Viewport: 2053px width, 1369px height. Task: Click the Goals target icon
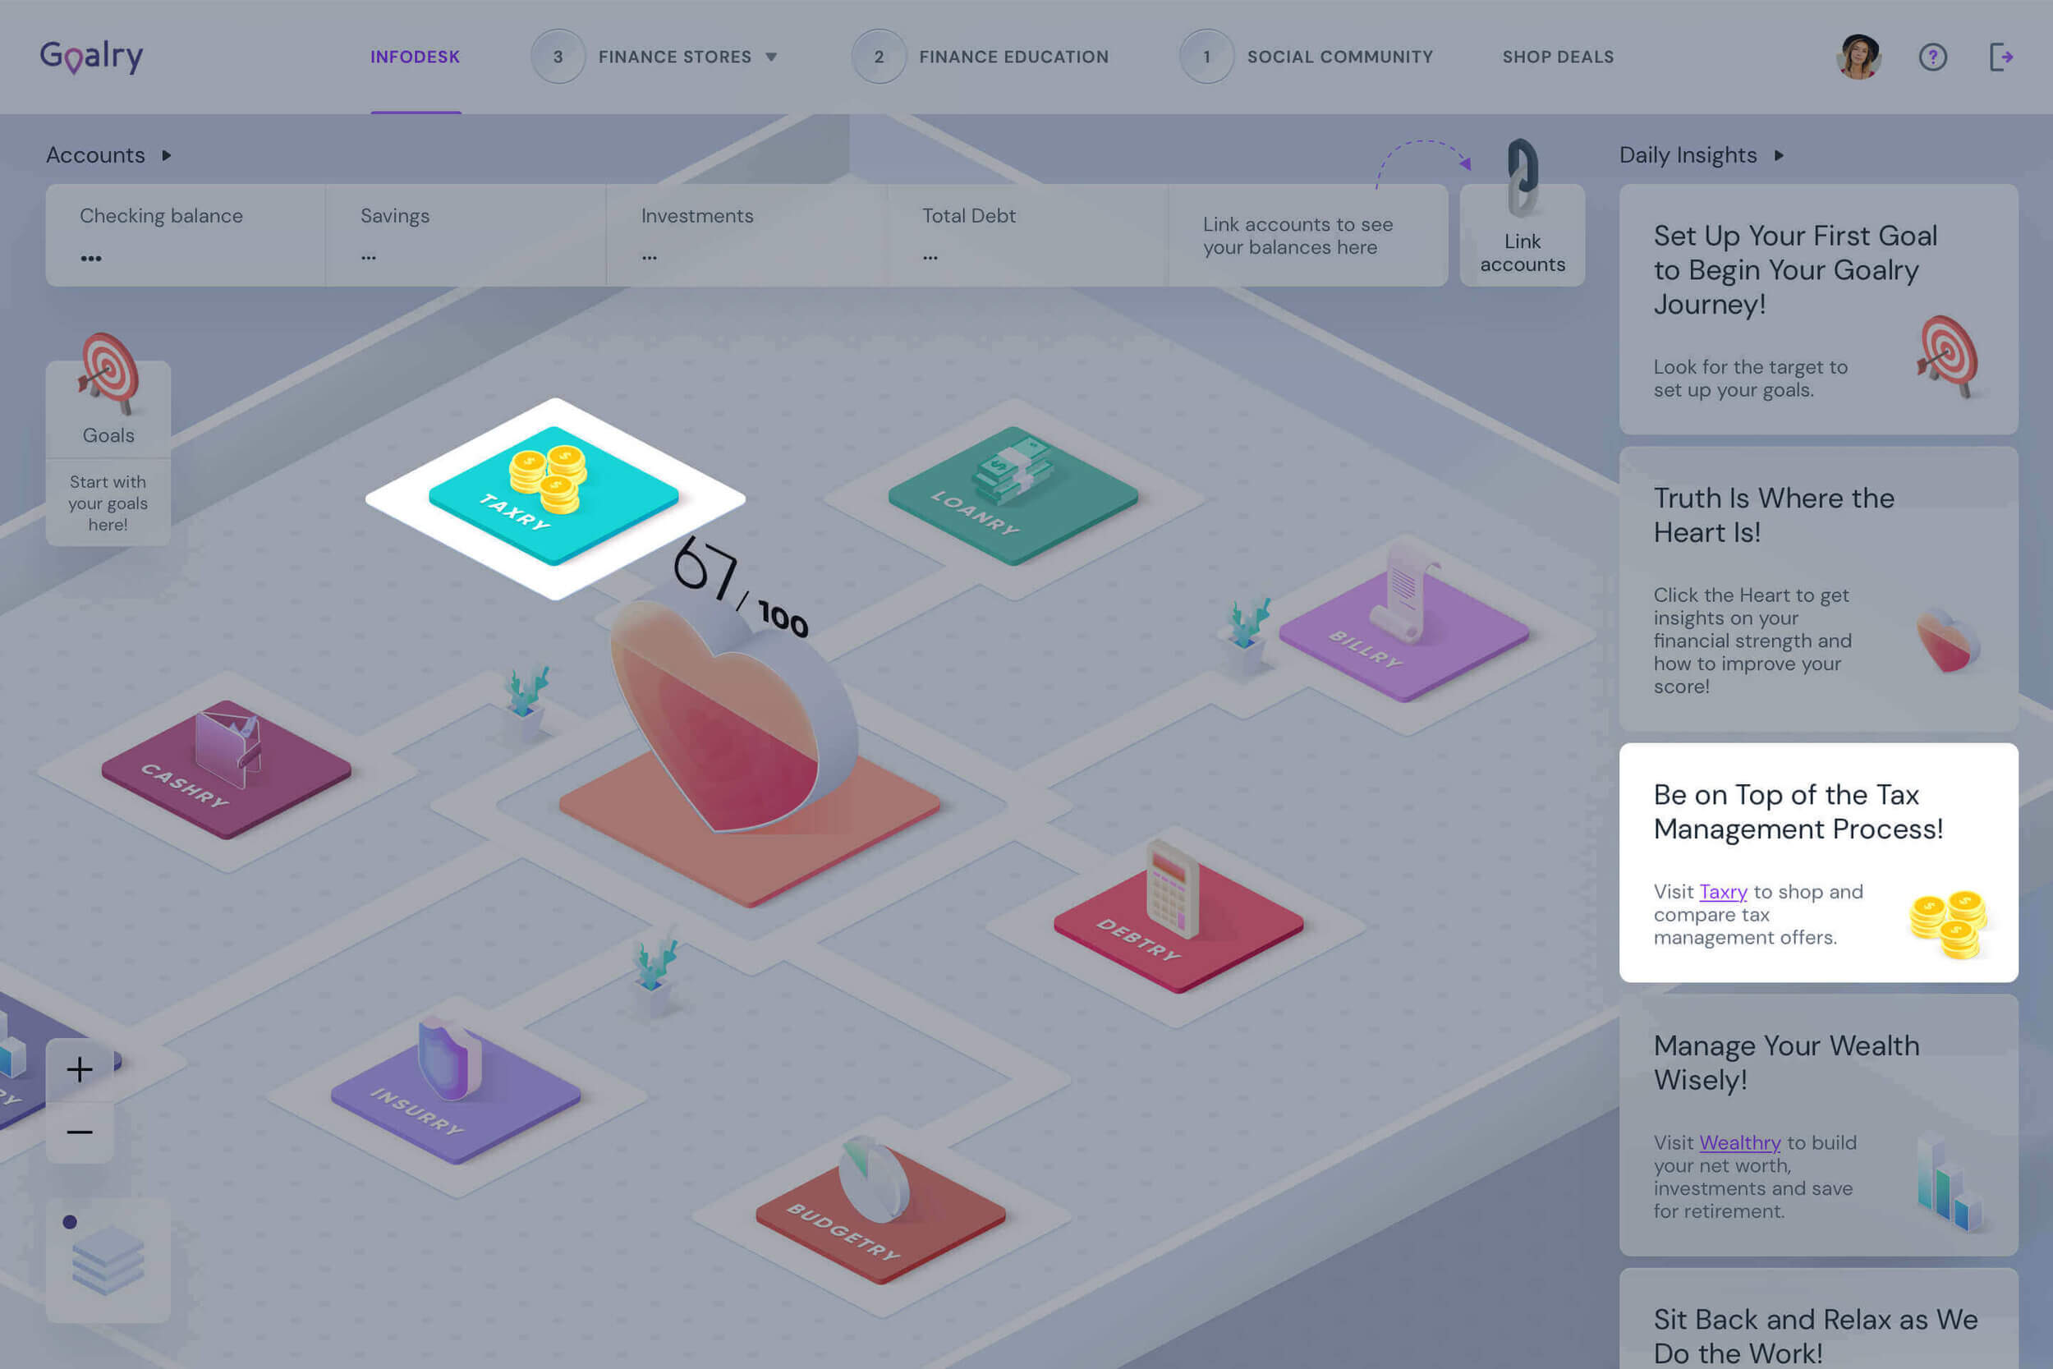coord(109,373)
